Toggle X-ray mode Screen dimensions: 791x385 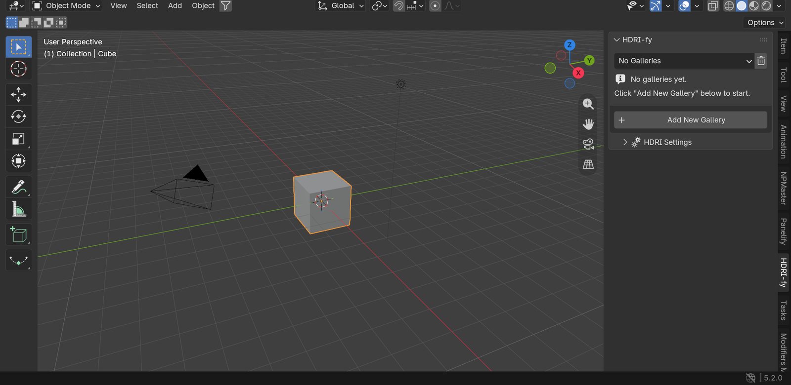pyautogui.click(x=713, y=6)
